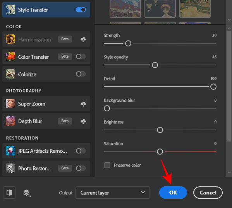Screen dimensions: 232x208
Task: Select the mountain landscape style preset thumbnail
Action: tap(125, 9)
